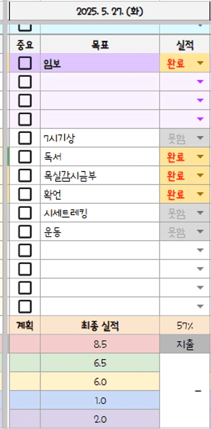Select the 지출 cell

click(x=185, y=344)
